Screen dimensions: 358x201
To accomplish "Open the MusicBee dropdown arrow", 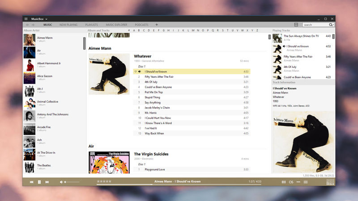I will (x=47, y=19).
